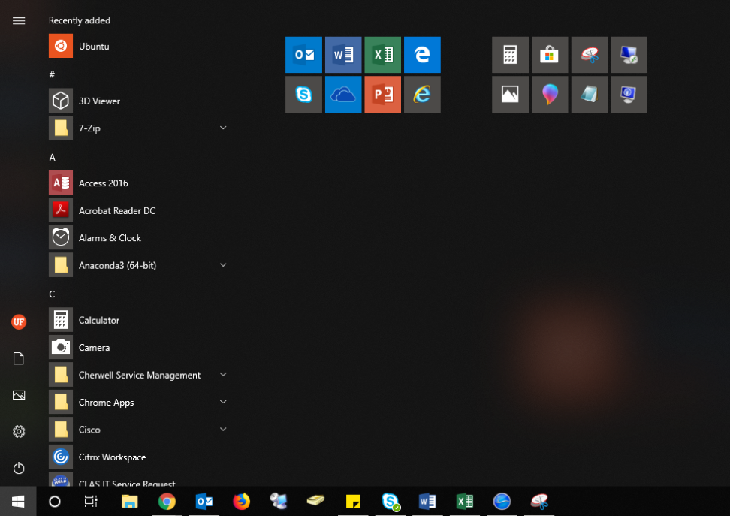Expand the Cisco folder chevron
This screenshot has height=516, width=730.
coord(223,430)
